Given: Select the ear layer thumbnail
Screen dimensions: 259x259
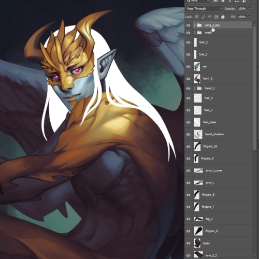Looking at the screenshot, I should click(197, 66).
